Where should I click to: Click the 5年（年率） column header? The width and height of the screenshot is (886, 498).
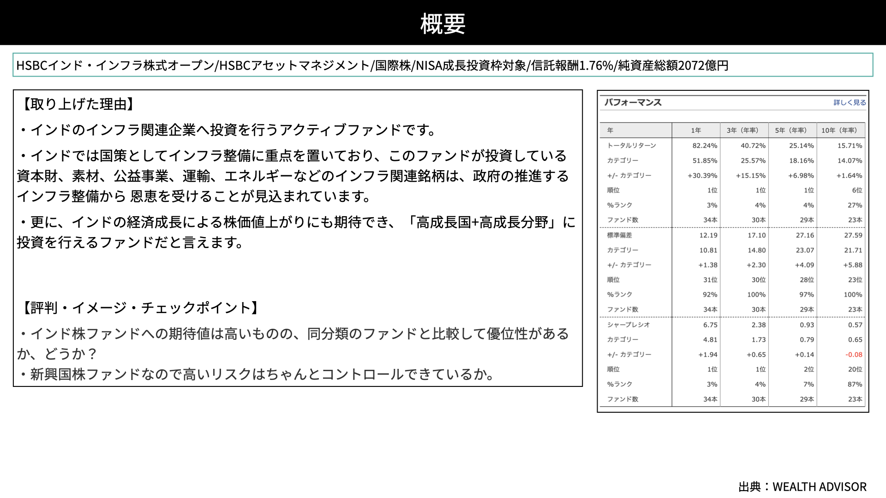click(792, 130)
